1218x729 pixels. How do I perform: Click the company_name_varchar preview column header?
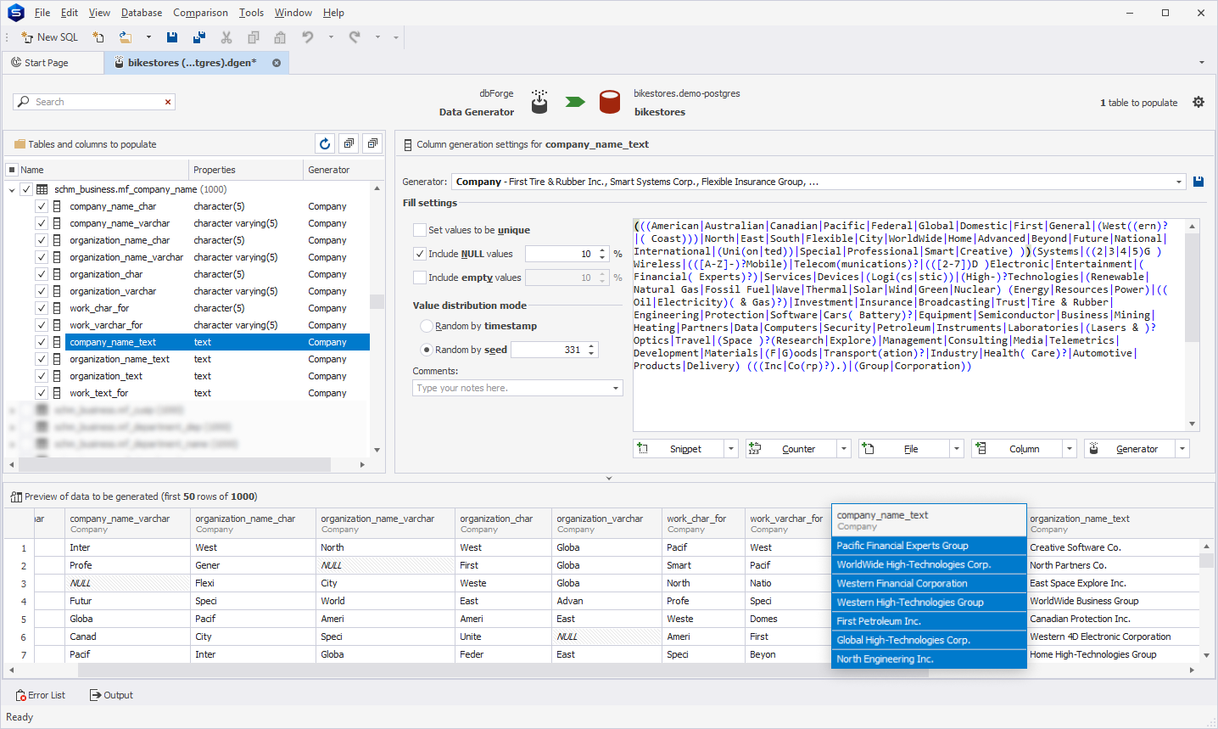pyautogui.click(x=127, y=523)
